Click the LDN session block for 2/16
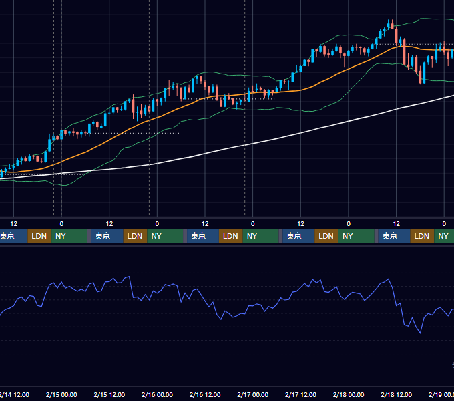The width and height of the screenshot is (454, 401). click(x=231, y=236)
